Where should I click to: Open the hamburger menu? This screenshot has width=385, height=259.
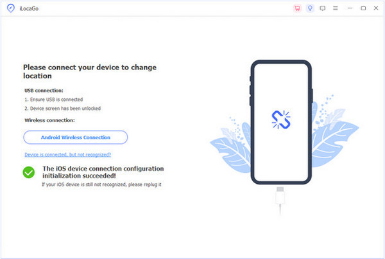click(336, 8)
